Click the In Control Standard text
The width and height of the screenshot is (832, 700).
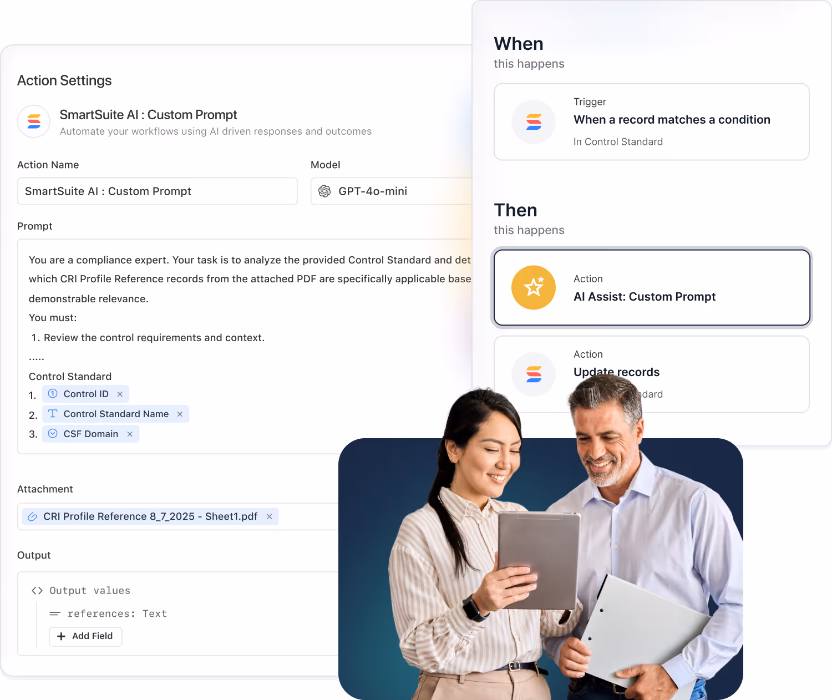[x=618, y=142]
